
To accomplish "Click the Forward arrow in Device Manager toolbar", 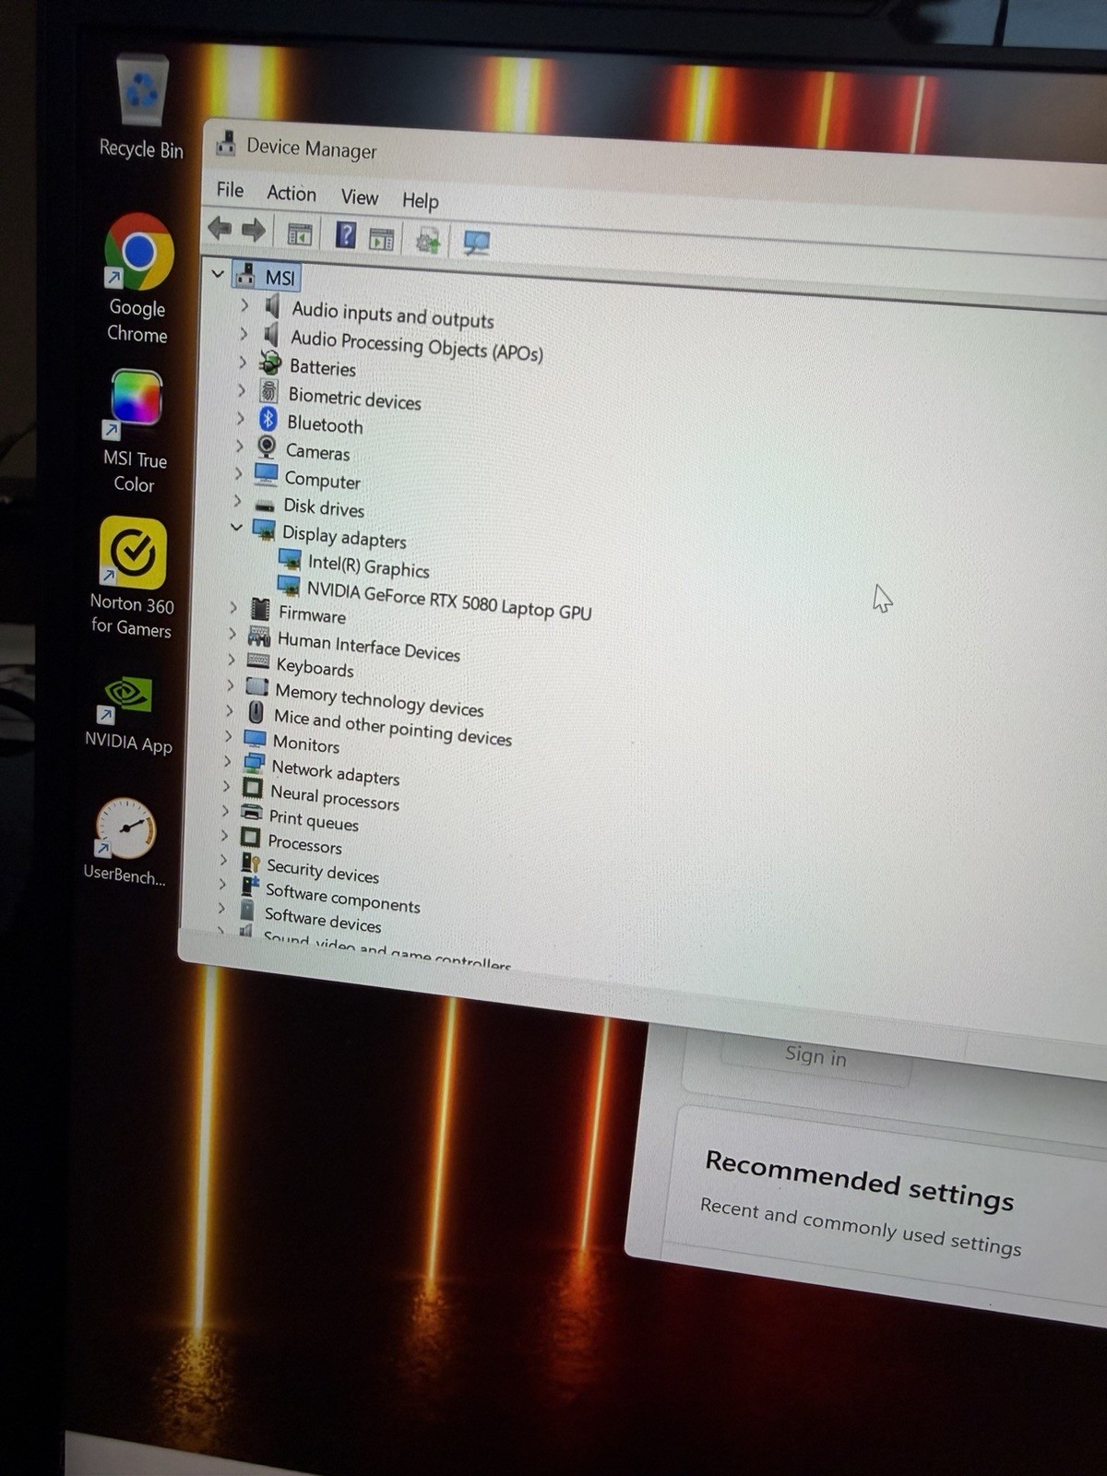I will pos(253,230).
